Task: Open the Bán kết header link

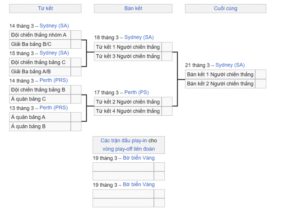Action: click(133, 8)
